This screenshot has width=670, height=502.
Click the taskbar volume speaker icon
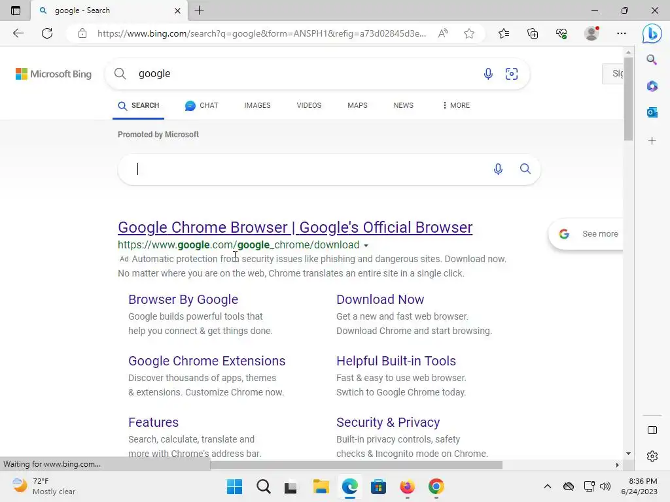pos(605,486)
